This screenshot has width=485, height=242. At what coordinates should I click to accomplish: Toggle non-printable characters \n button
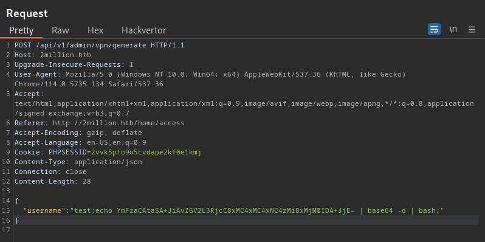[453, 29]
